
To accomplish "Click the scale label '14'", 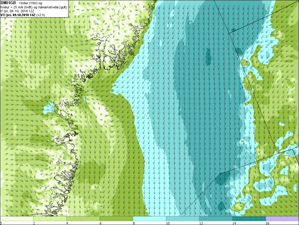I will coord(234,223).
